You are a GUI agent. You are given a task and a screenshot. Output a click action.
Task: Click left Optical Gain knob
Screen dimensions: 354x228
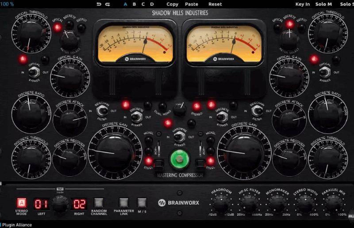tap(70, 77)
